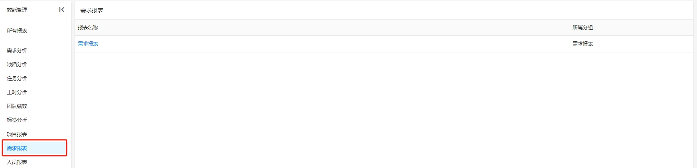Image resolution: width=697 pixels, height=168 pixels.
Task: Collapse the 效能管理 sidebar with arrow icon
Action: [x=62, y=10]
